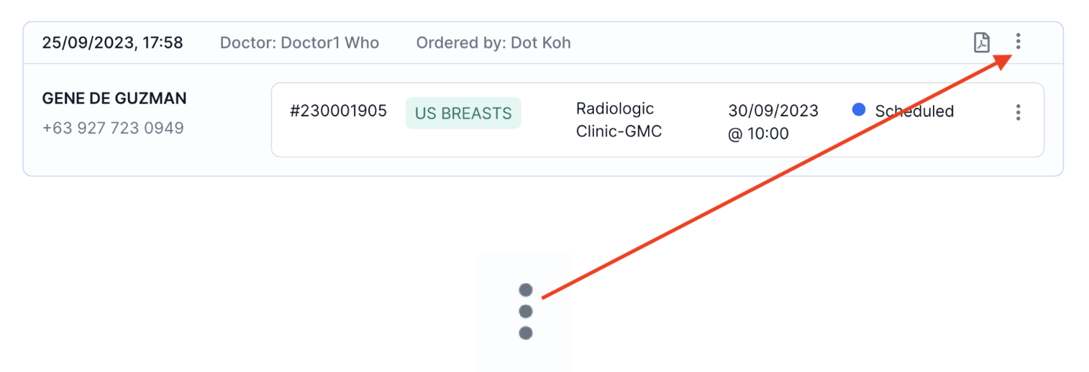Viewport: 1089px width, 372px height.
Task: Click Doctor: Doctor1 Who text
Action: (299, 43)
